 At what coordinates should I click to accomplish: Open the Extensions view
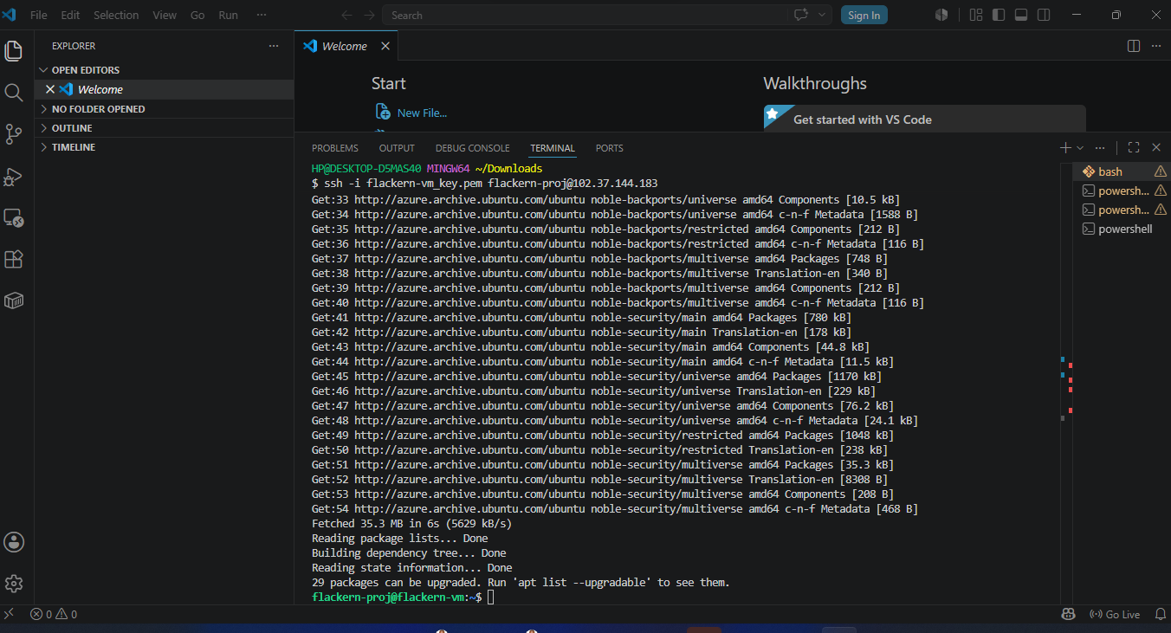click(x=13, y=259)
